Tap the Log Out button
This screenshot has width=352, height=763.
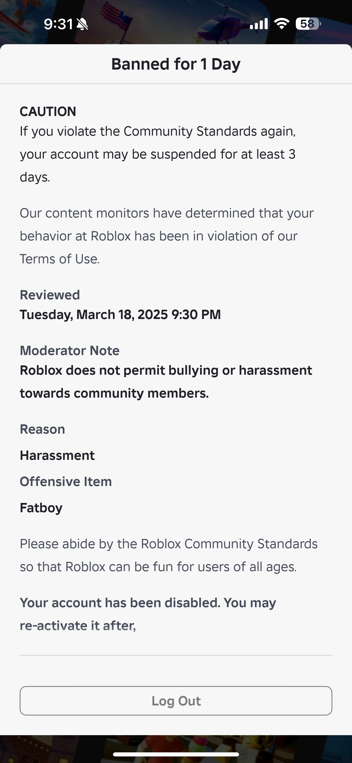pos(176,701)
